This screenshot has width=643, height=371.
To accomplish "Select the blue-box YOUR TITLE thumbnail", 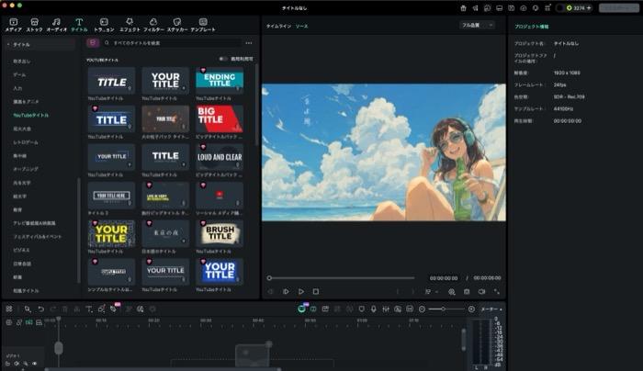I will [220, 272].
